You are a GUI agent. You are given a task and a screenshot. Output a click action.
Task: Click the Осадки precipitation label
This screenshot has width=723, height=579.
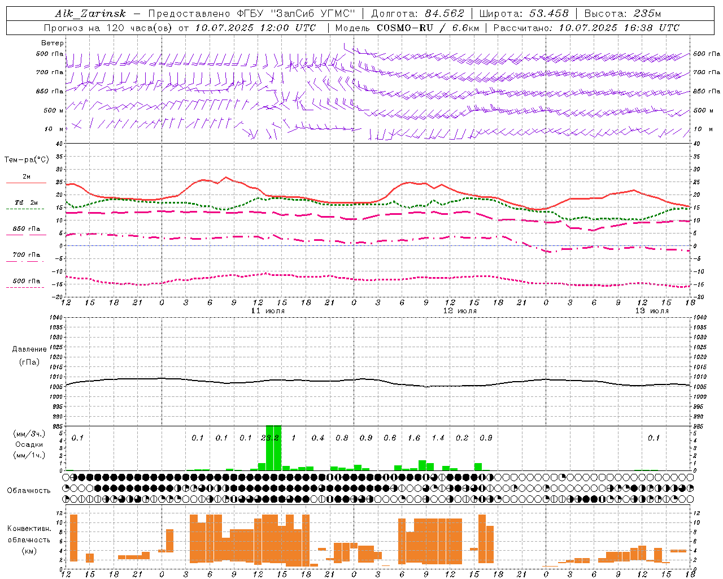click(x=29, y=444)
